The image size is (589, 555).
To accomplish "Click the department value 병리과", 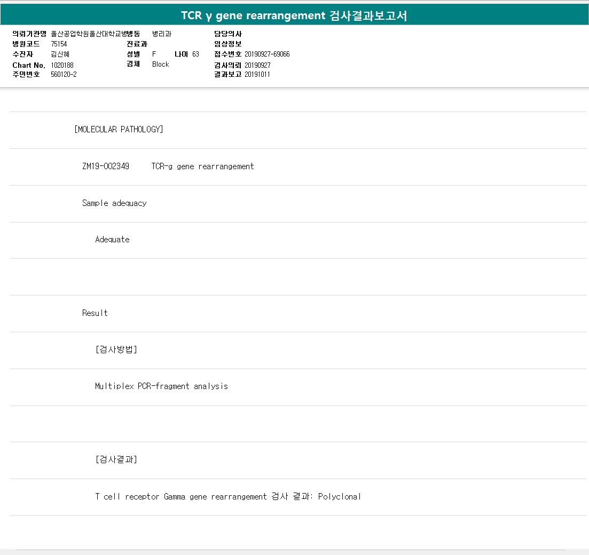I will point(162,34).
